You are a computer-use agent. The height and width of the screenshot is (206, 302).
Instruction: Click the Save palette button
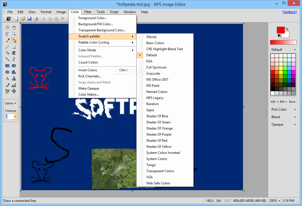(292, 102)
